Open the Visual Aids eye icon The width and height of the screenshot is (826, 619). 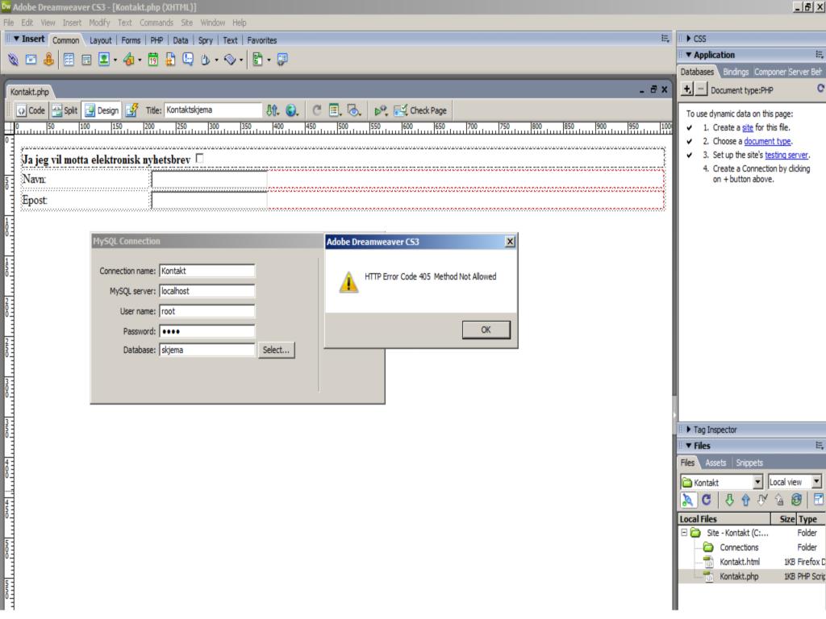353,110
